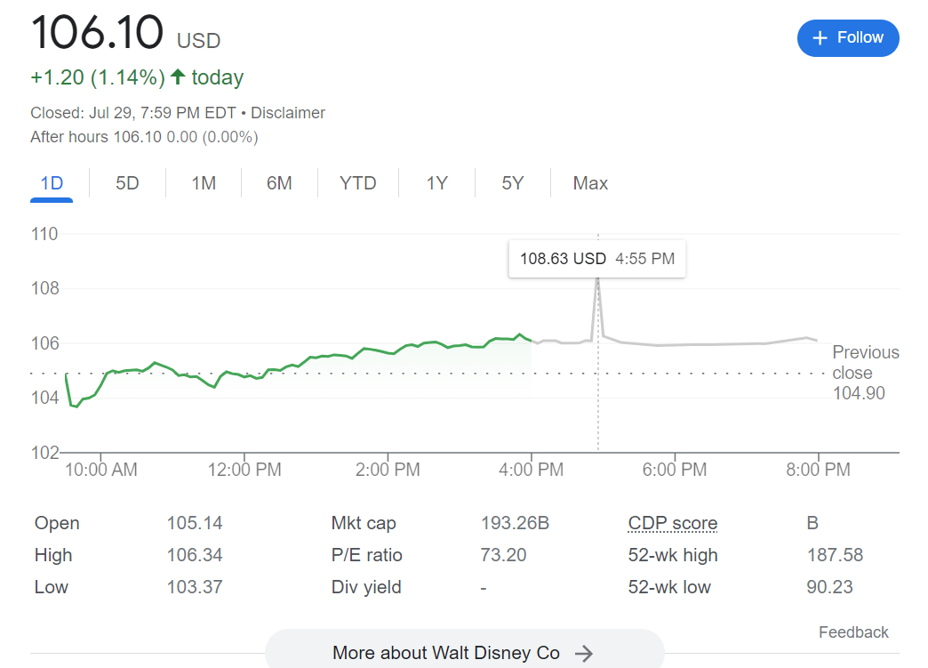Choose the 5Y time range

point(512,183)
